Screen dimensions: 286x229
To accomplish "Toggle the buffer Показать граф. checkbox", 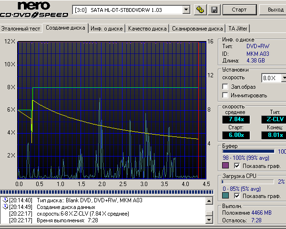I will coord(237,166).
